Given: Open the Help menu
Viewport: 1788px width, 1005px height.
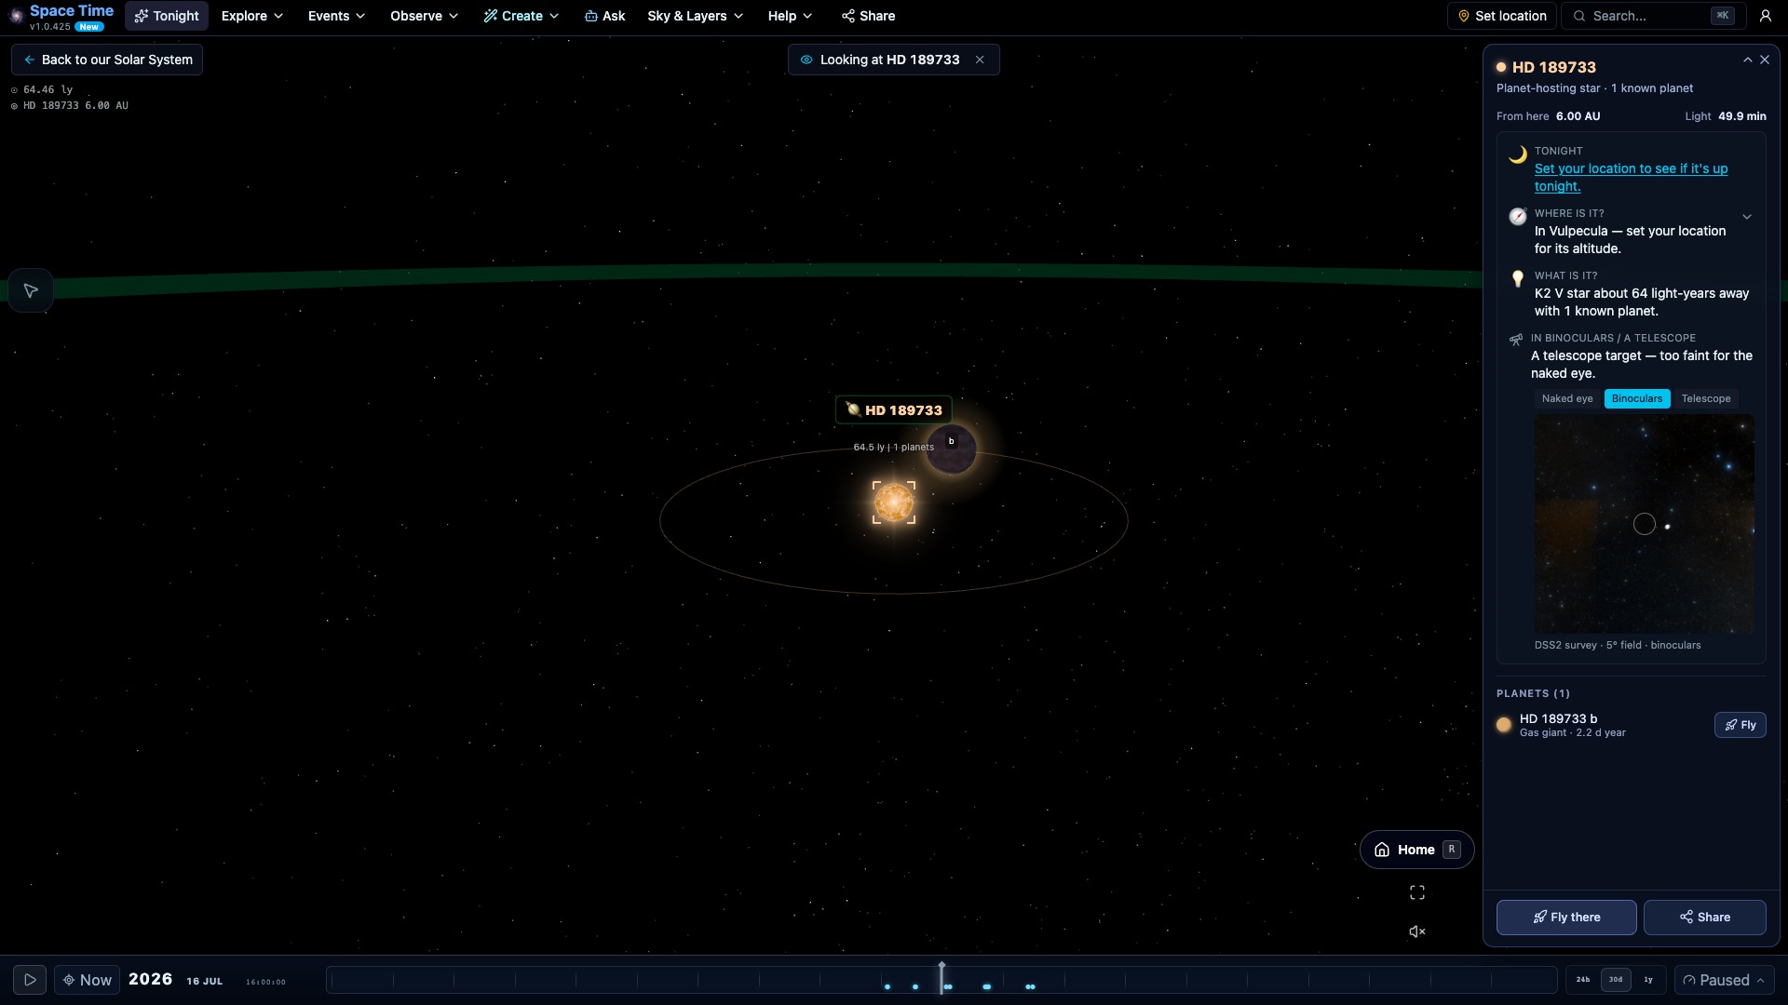Looking at the screenshot, I should pyautogui.click(x=790, y=16).
